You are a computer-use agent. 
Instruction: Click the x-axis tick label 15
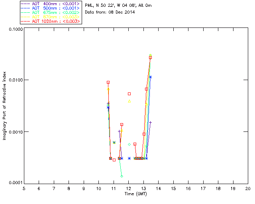[x=173, y=188]
